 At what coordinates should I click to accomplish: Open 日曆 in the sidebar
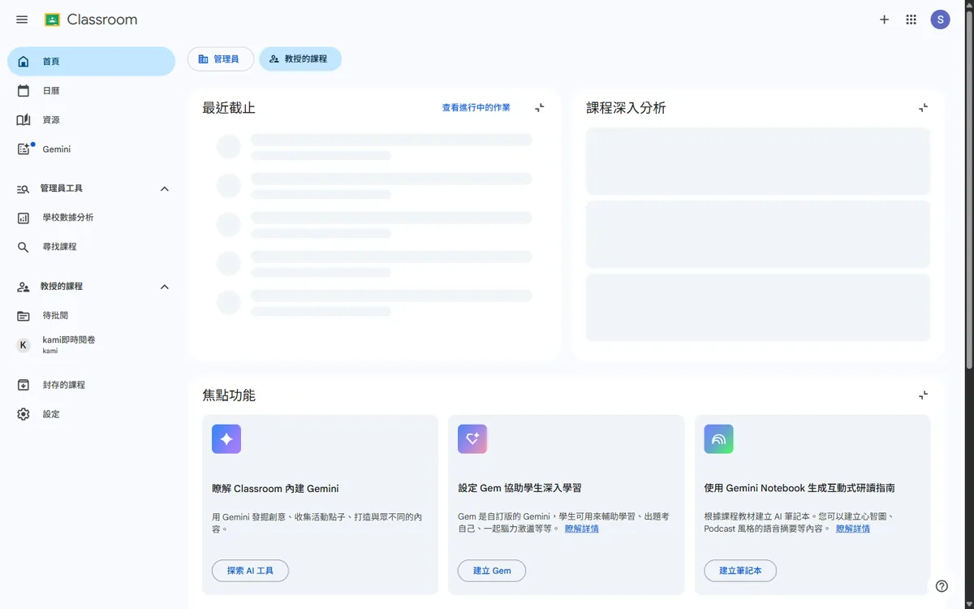click(x=91, y=91)
